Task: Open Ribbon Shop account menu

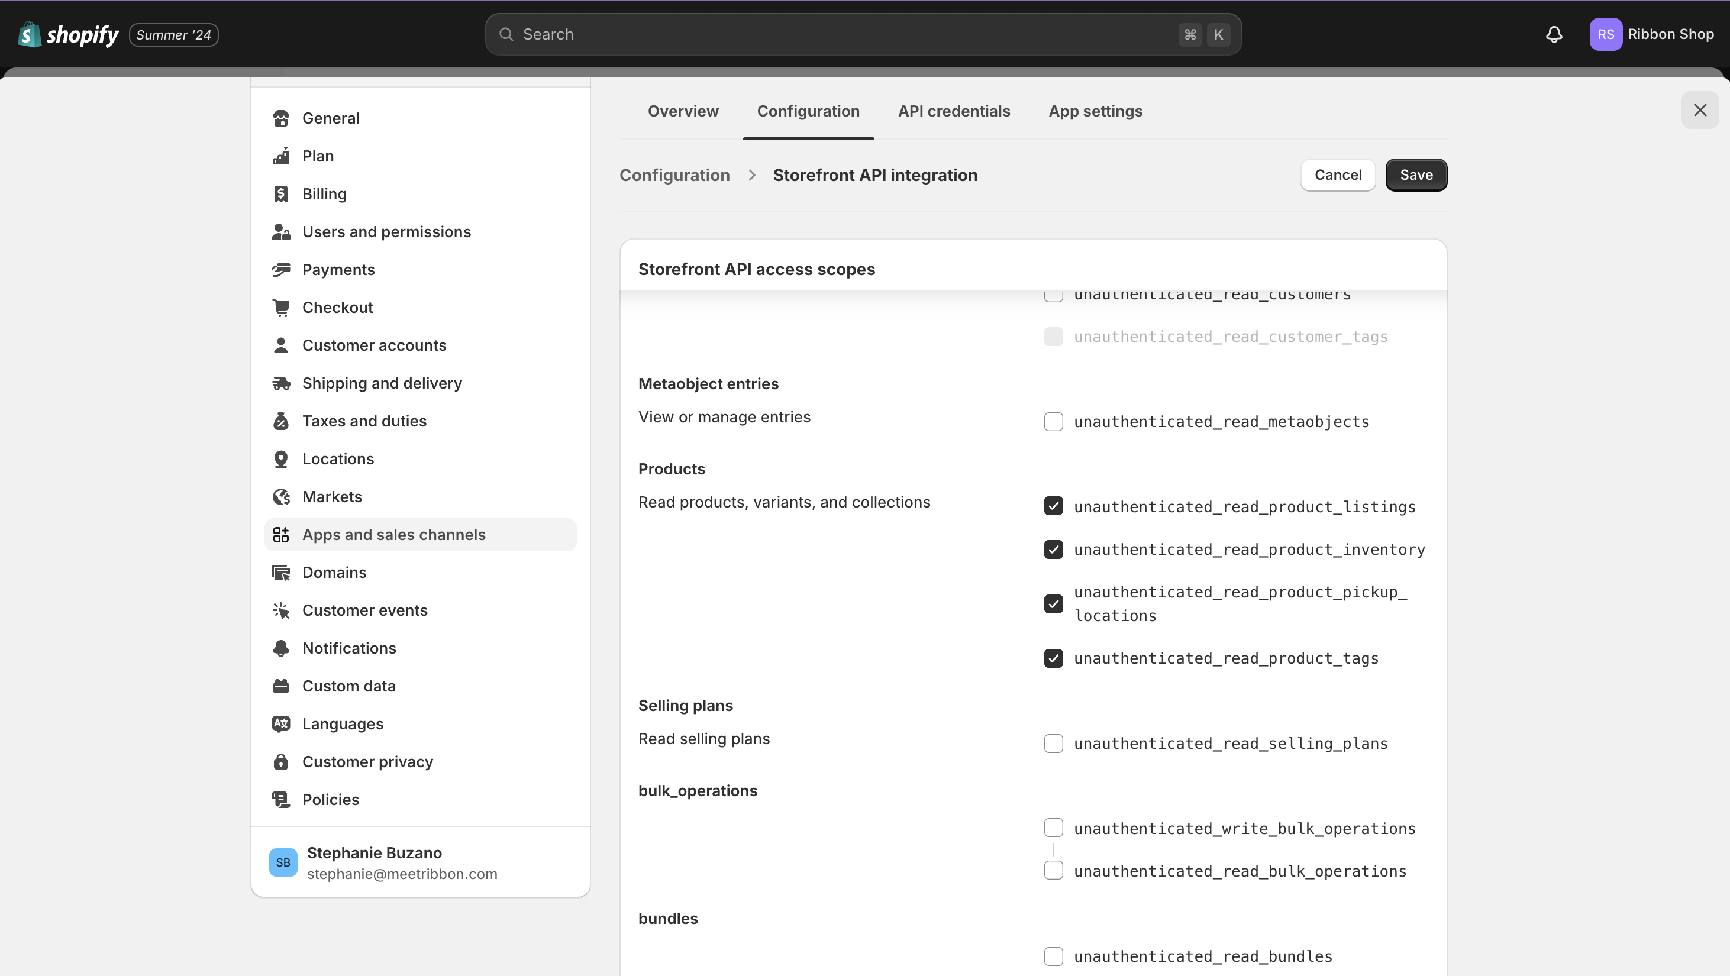Action: click(x=1651, y=34)
